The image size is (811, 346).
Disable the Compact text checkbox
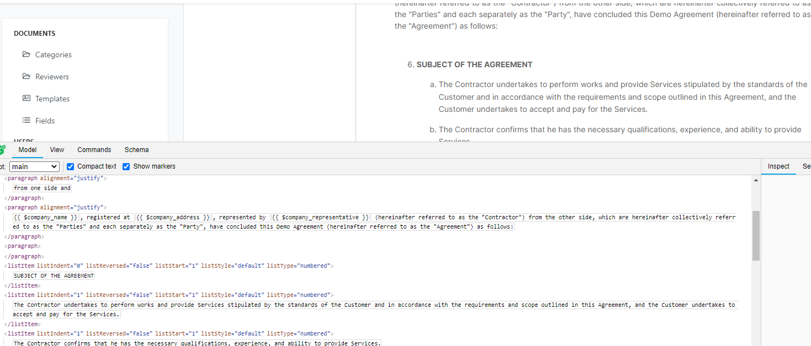(70, 166)
